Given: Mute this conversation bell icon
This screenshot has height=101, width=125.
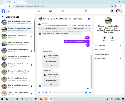Looking at the screenshot, I should 105,38.
